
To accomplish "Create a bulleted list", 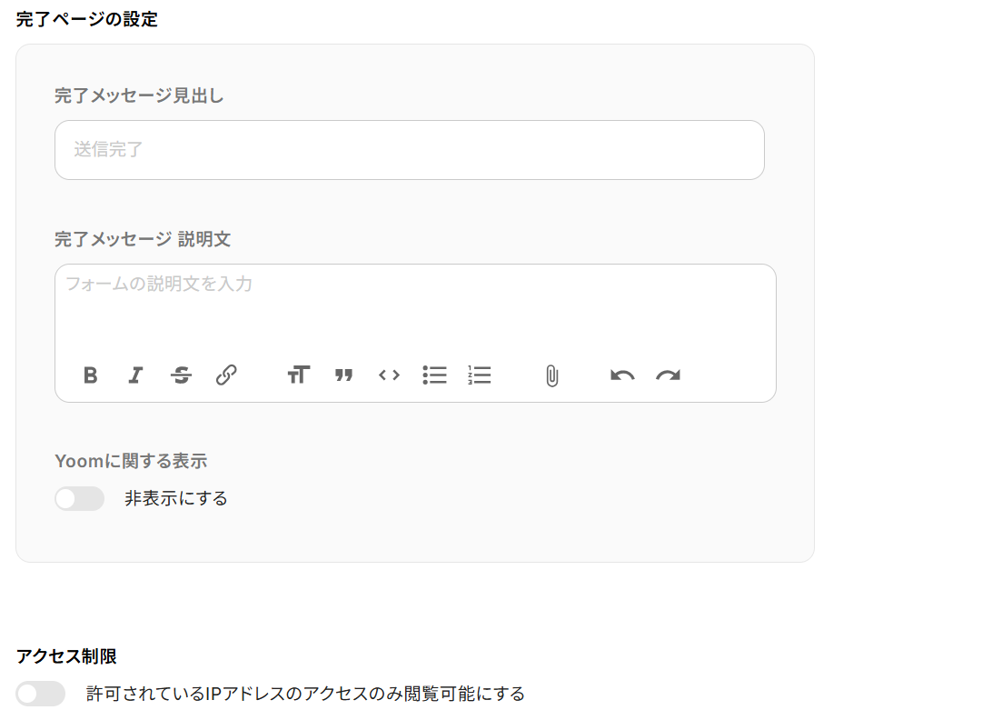I will coord(434,375).
